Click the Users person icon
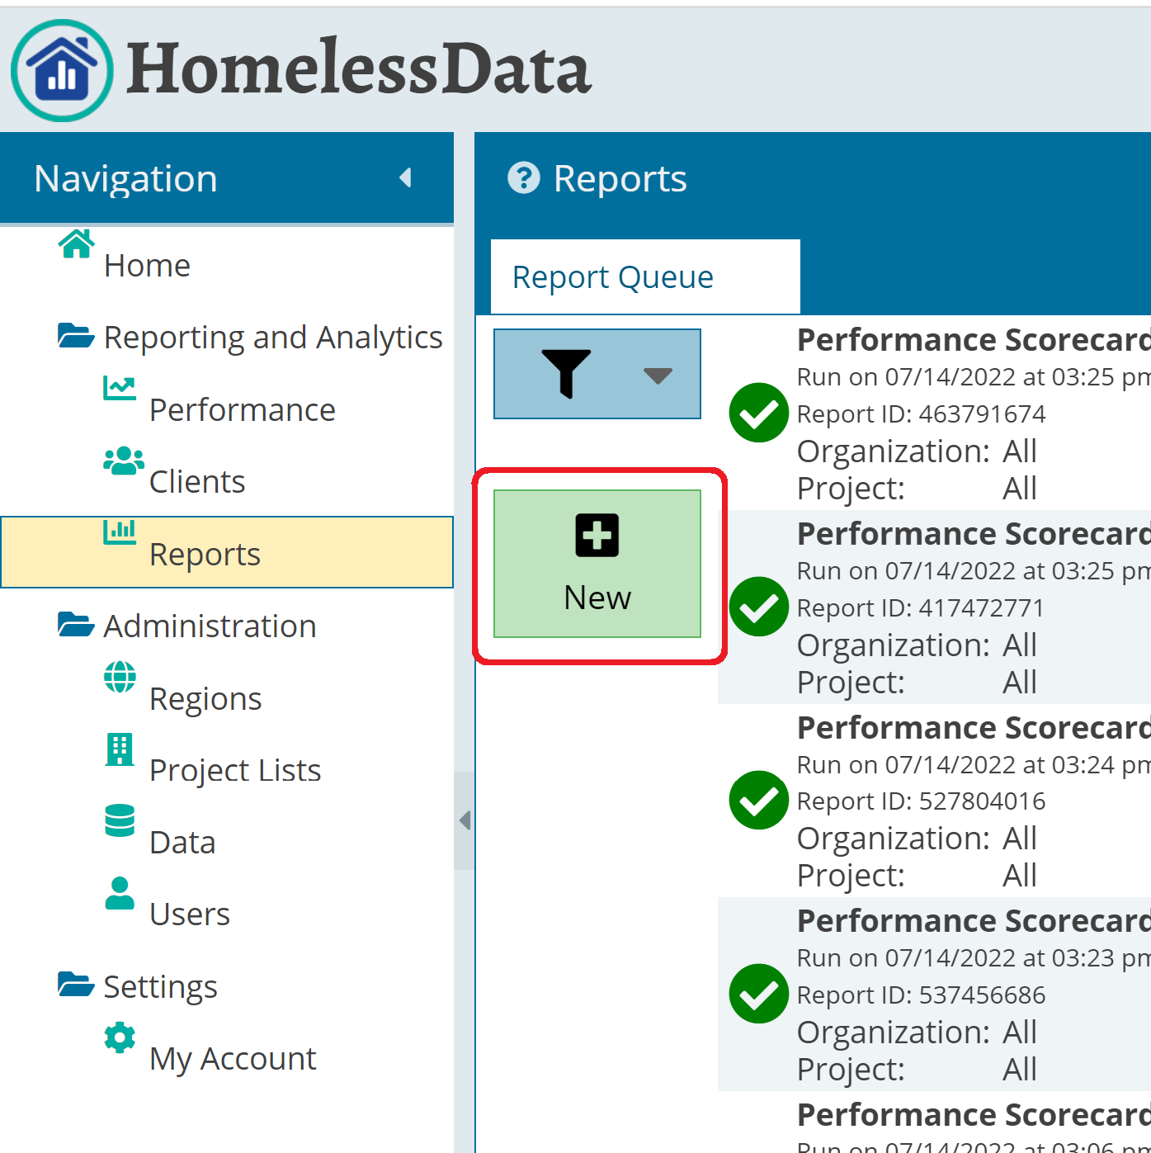 120,893
